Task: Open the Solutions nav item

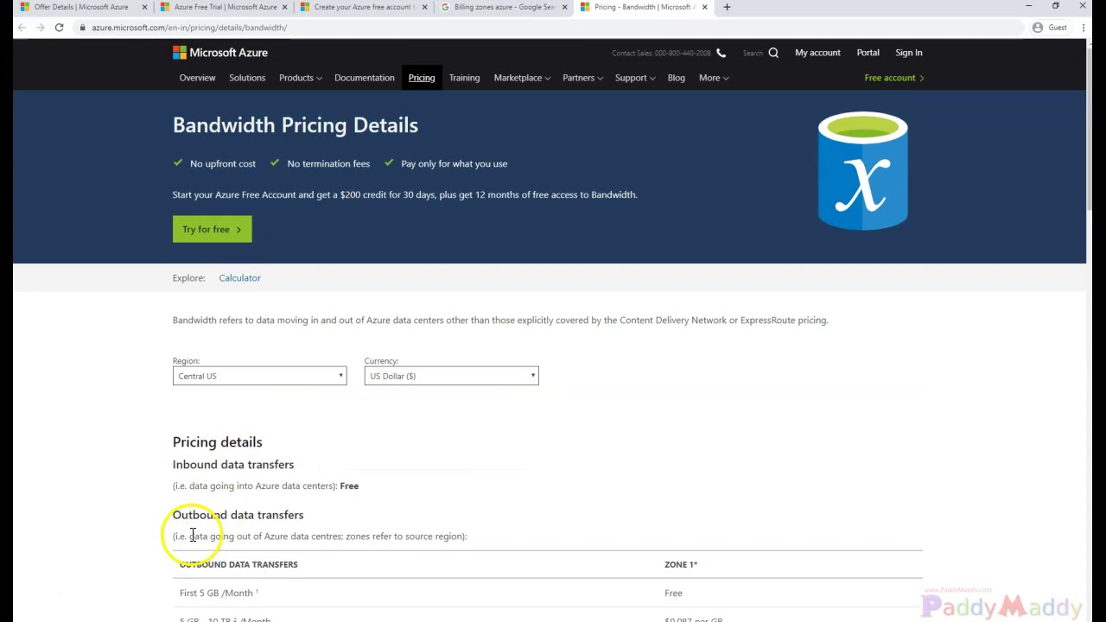Action: coord(247,78)
